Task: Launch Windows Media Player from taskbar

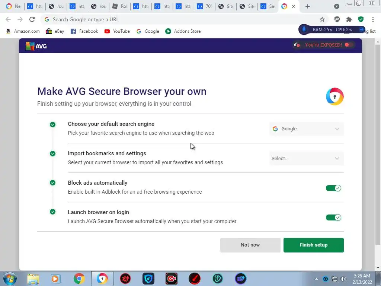Action: (56, 279)
